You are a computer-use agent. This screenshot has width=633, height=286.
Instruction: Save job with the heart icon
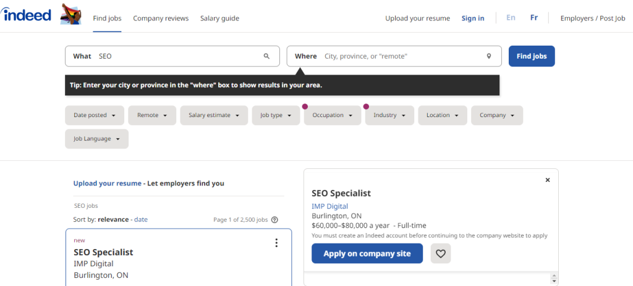[x=441, y=253]
